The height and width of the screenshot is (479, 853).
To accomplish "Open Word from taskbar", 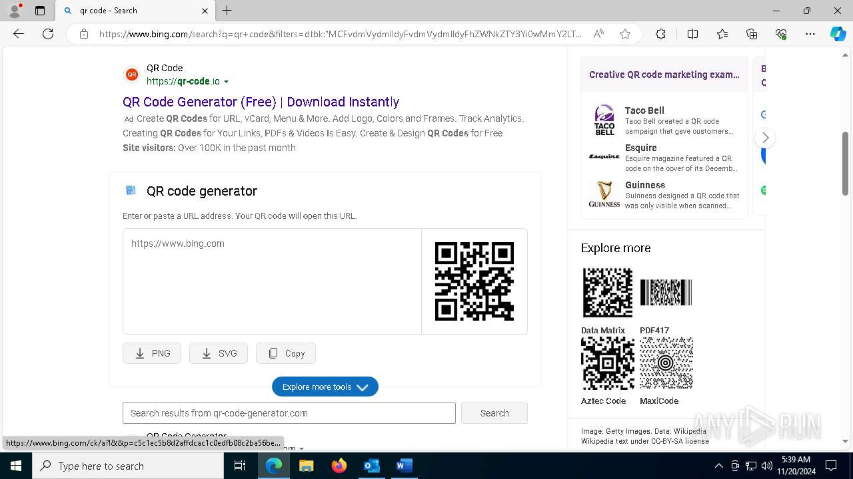I will coord(404,466).
